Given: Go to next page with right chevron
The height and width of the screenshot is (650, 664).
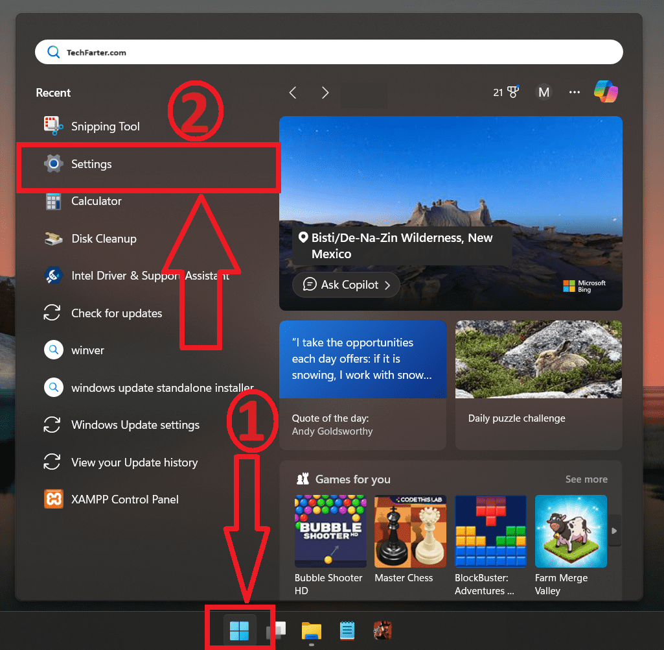Looking at the screenshot, I should click(325, 93).
